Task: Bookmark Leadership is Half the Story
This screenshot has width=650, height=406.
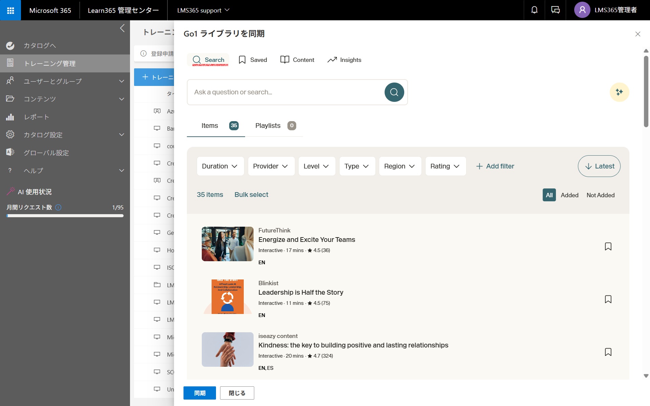Action: pyautogui.click(x=608, y=299)
